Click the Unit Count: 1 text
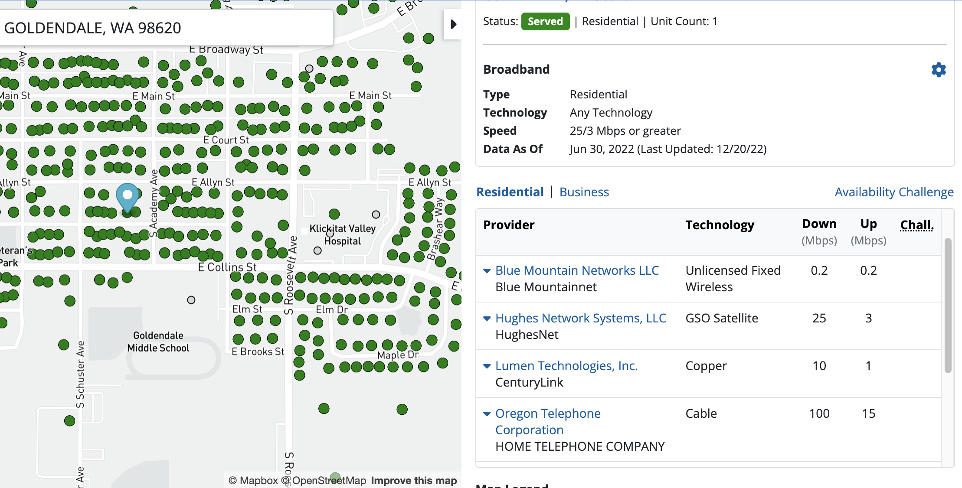962x488 pixels. (x=684, y=21)
